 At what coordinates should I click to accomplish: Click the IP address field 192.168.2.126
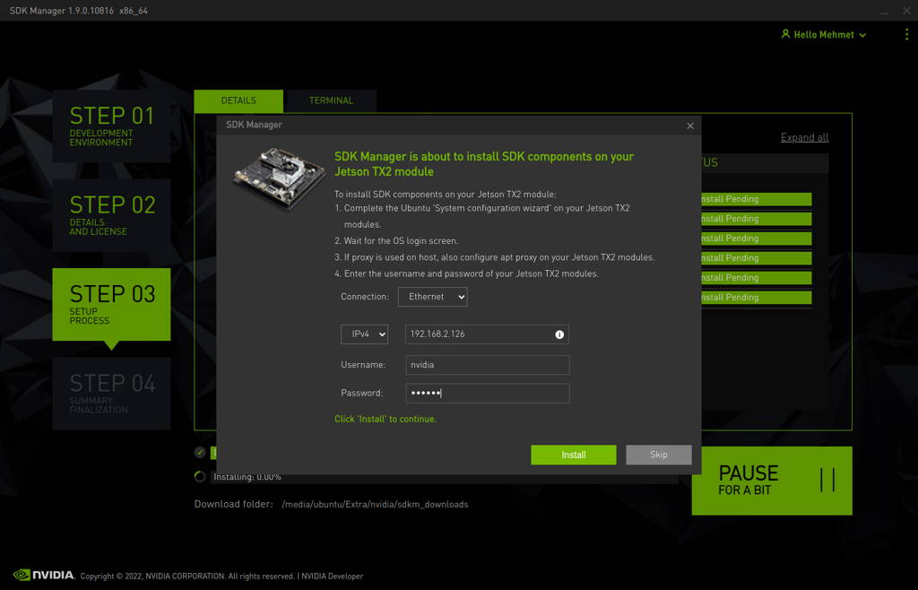487,334
